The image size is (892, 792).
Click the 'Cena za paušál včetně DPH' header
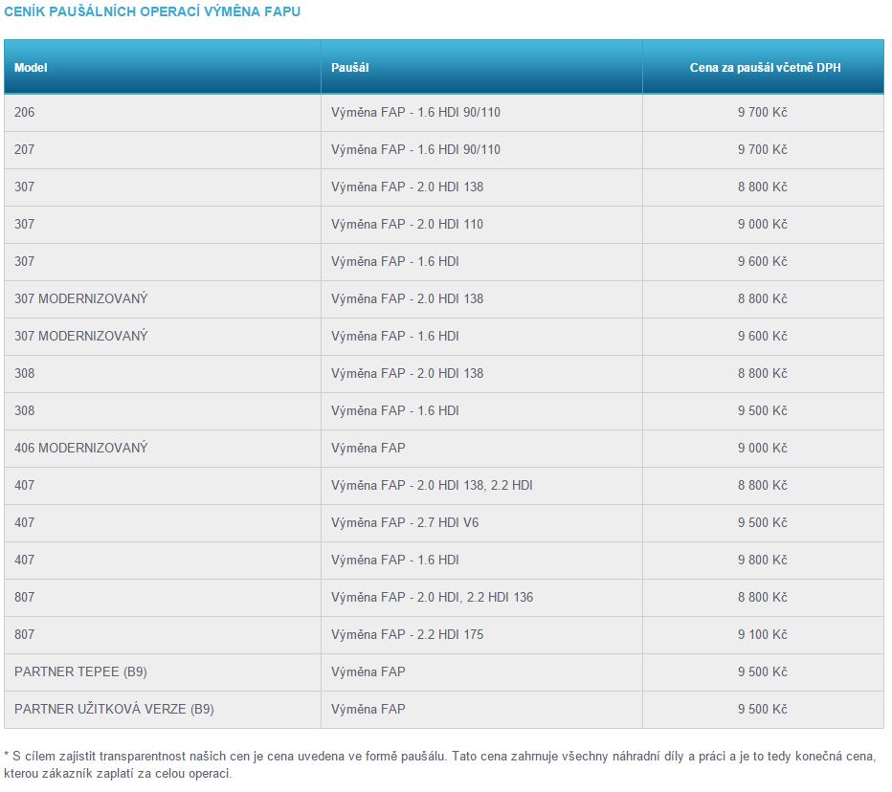[765, 68]
